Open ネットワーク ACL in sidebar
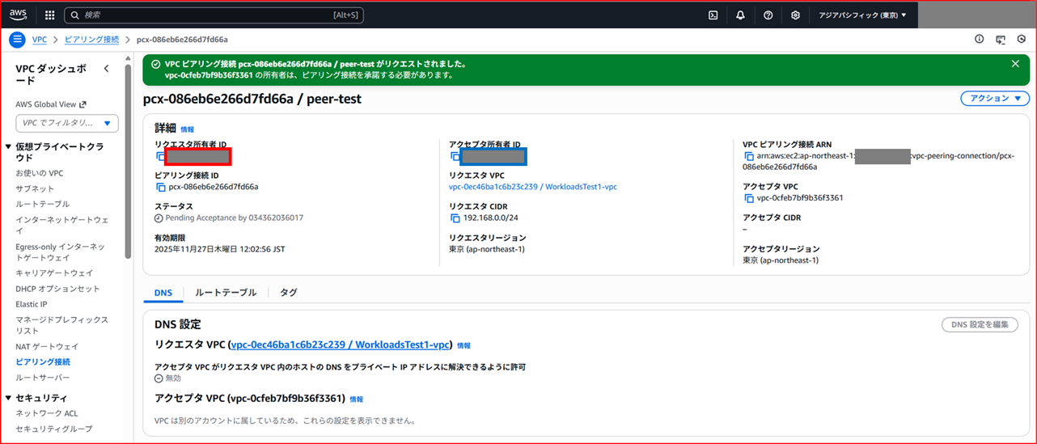Screen dimensions: 1037x444 point(47,413)
